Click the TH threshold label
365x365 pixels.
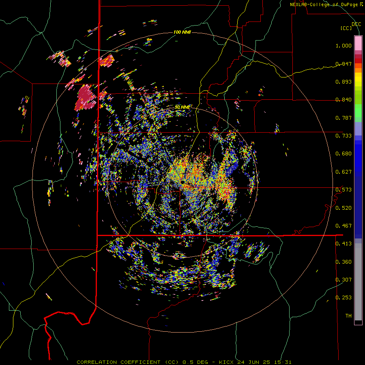(x=348, y=316)
